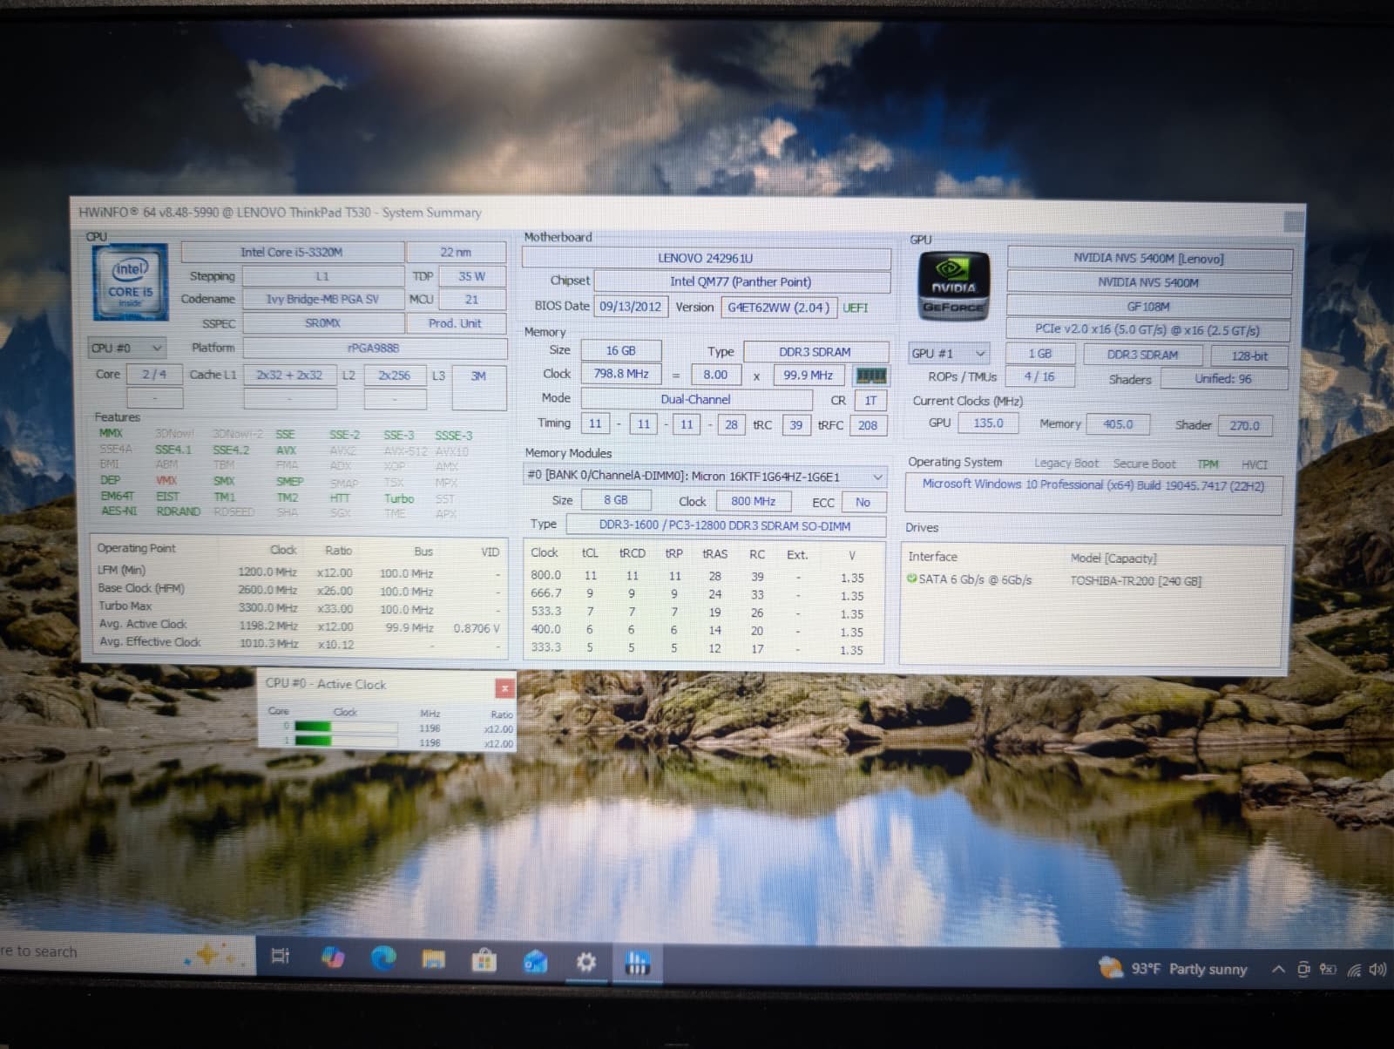1394x1049 pixels.
Task: Click the Core 1 clock bar
Action: 346,741
